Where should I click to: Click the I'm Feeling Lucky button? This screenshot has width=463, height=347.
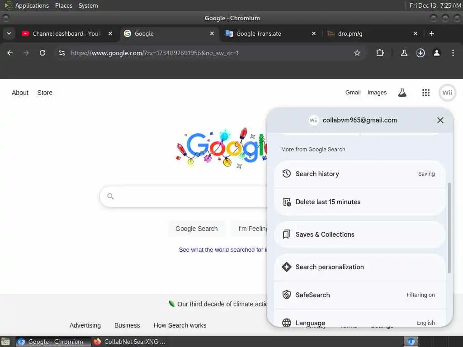(249, 229)
